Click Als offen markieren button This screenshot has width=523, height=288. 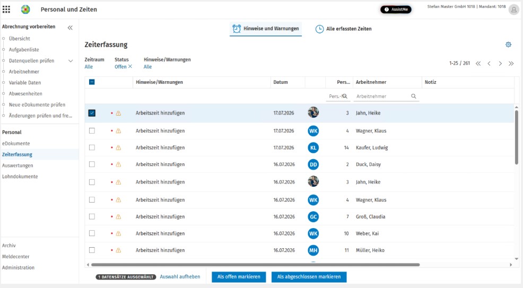tap(239, 277)
